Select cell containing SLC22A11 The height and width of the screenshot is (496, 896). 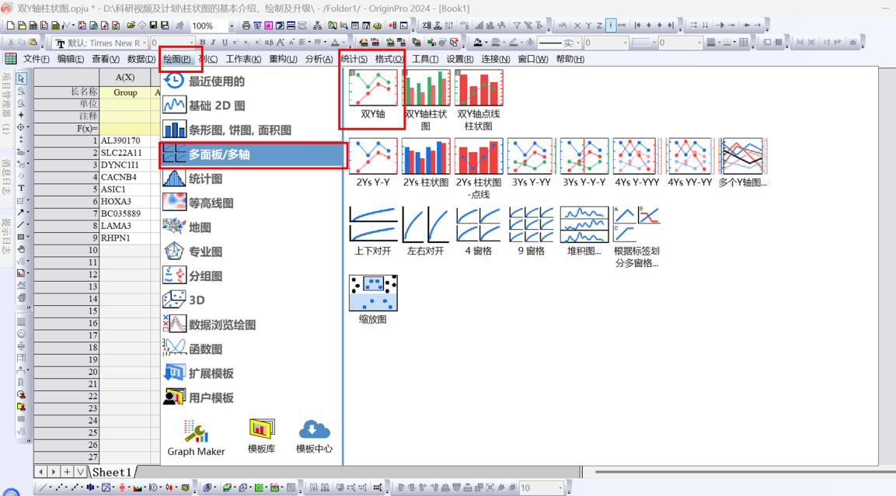coord(126,152)
